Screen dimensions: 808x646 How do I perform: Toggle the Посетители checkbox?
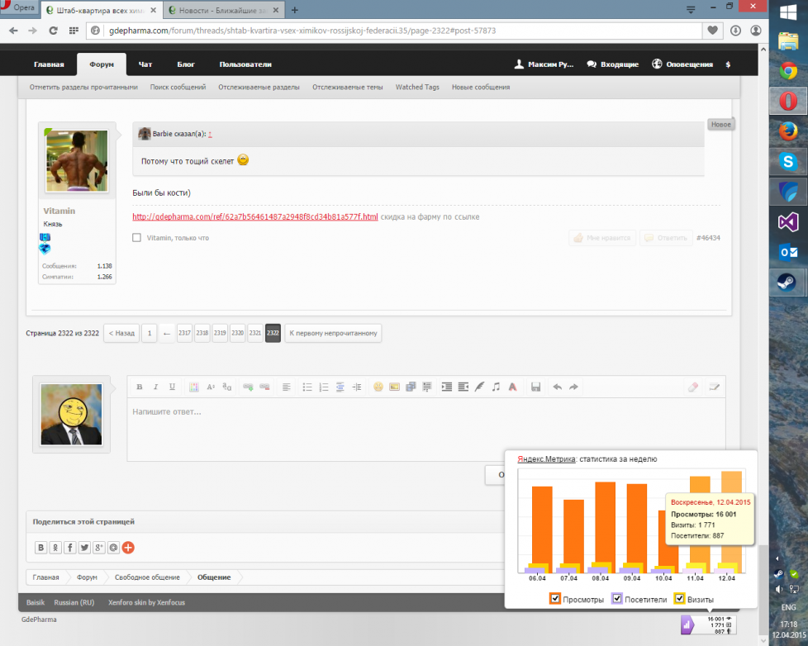coord(616,599)
